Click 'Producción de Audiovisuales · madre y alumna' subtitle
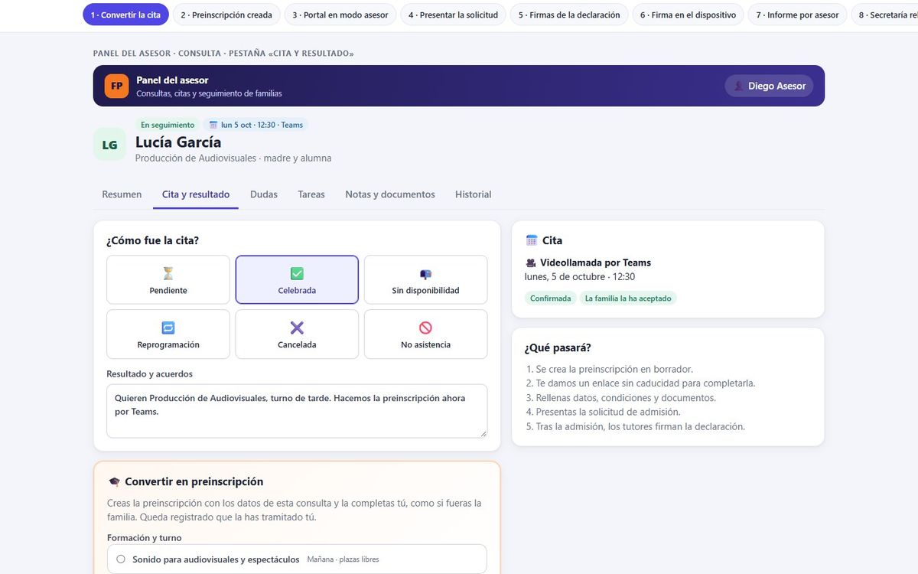Viewport: 918px width, 574px height. pos(233,158)
